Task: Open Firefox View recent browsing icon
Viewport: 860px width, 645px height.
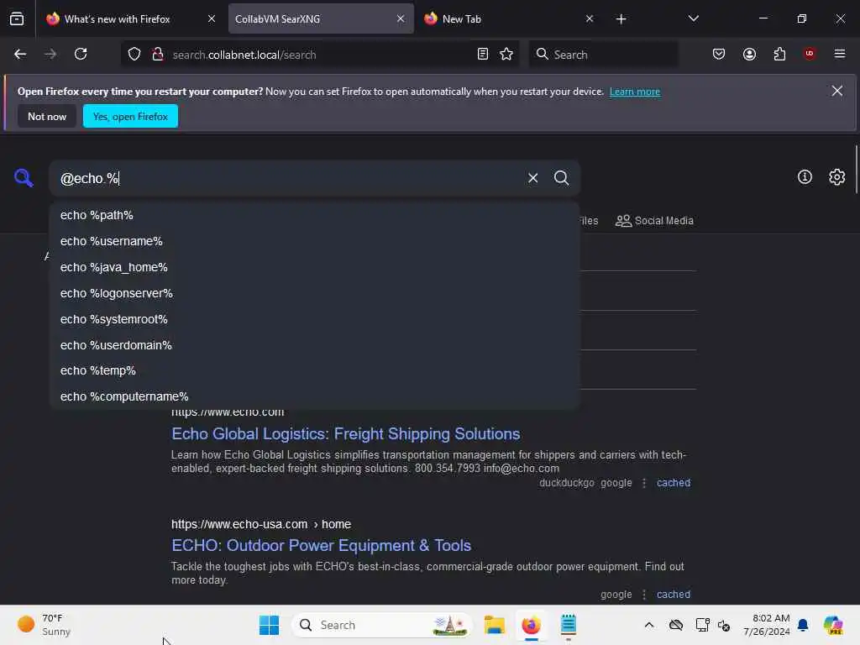Action: point(17,18)
